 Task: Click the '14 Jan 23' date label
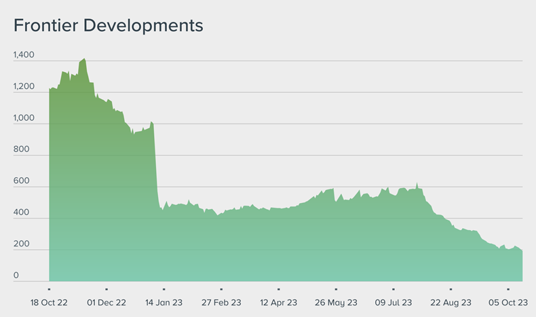(164, 303)
